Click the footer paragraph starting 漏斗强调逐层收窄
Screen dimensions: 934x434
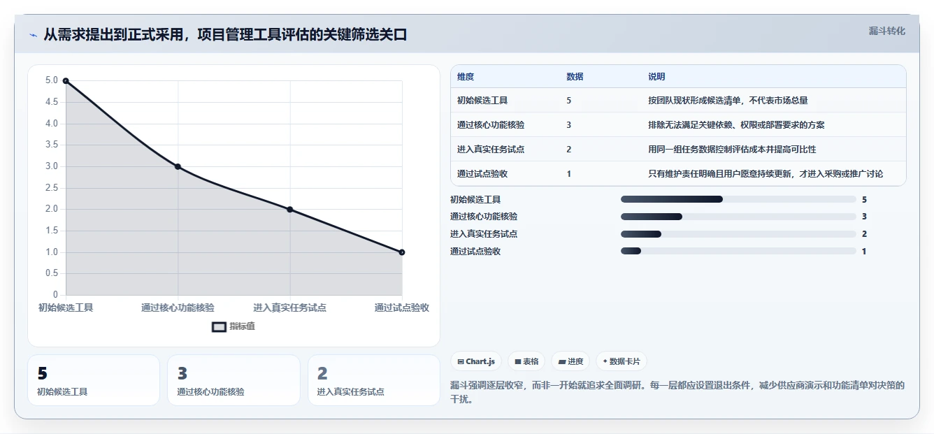(x=677, y=392)
